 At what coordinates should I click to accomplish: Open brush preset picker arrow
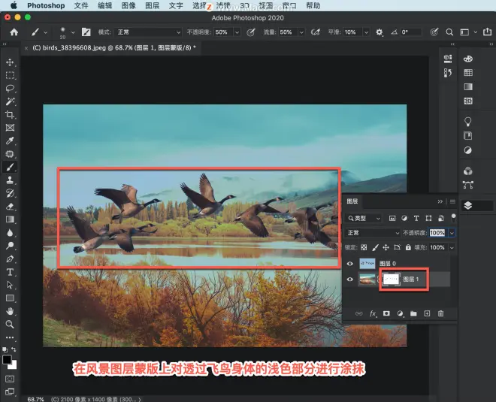click(73, 32)
